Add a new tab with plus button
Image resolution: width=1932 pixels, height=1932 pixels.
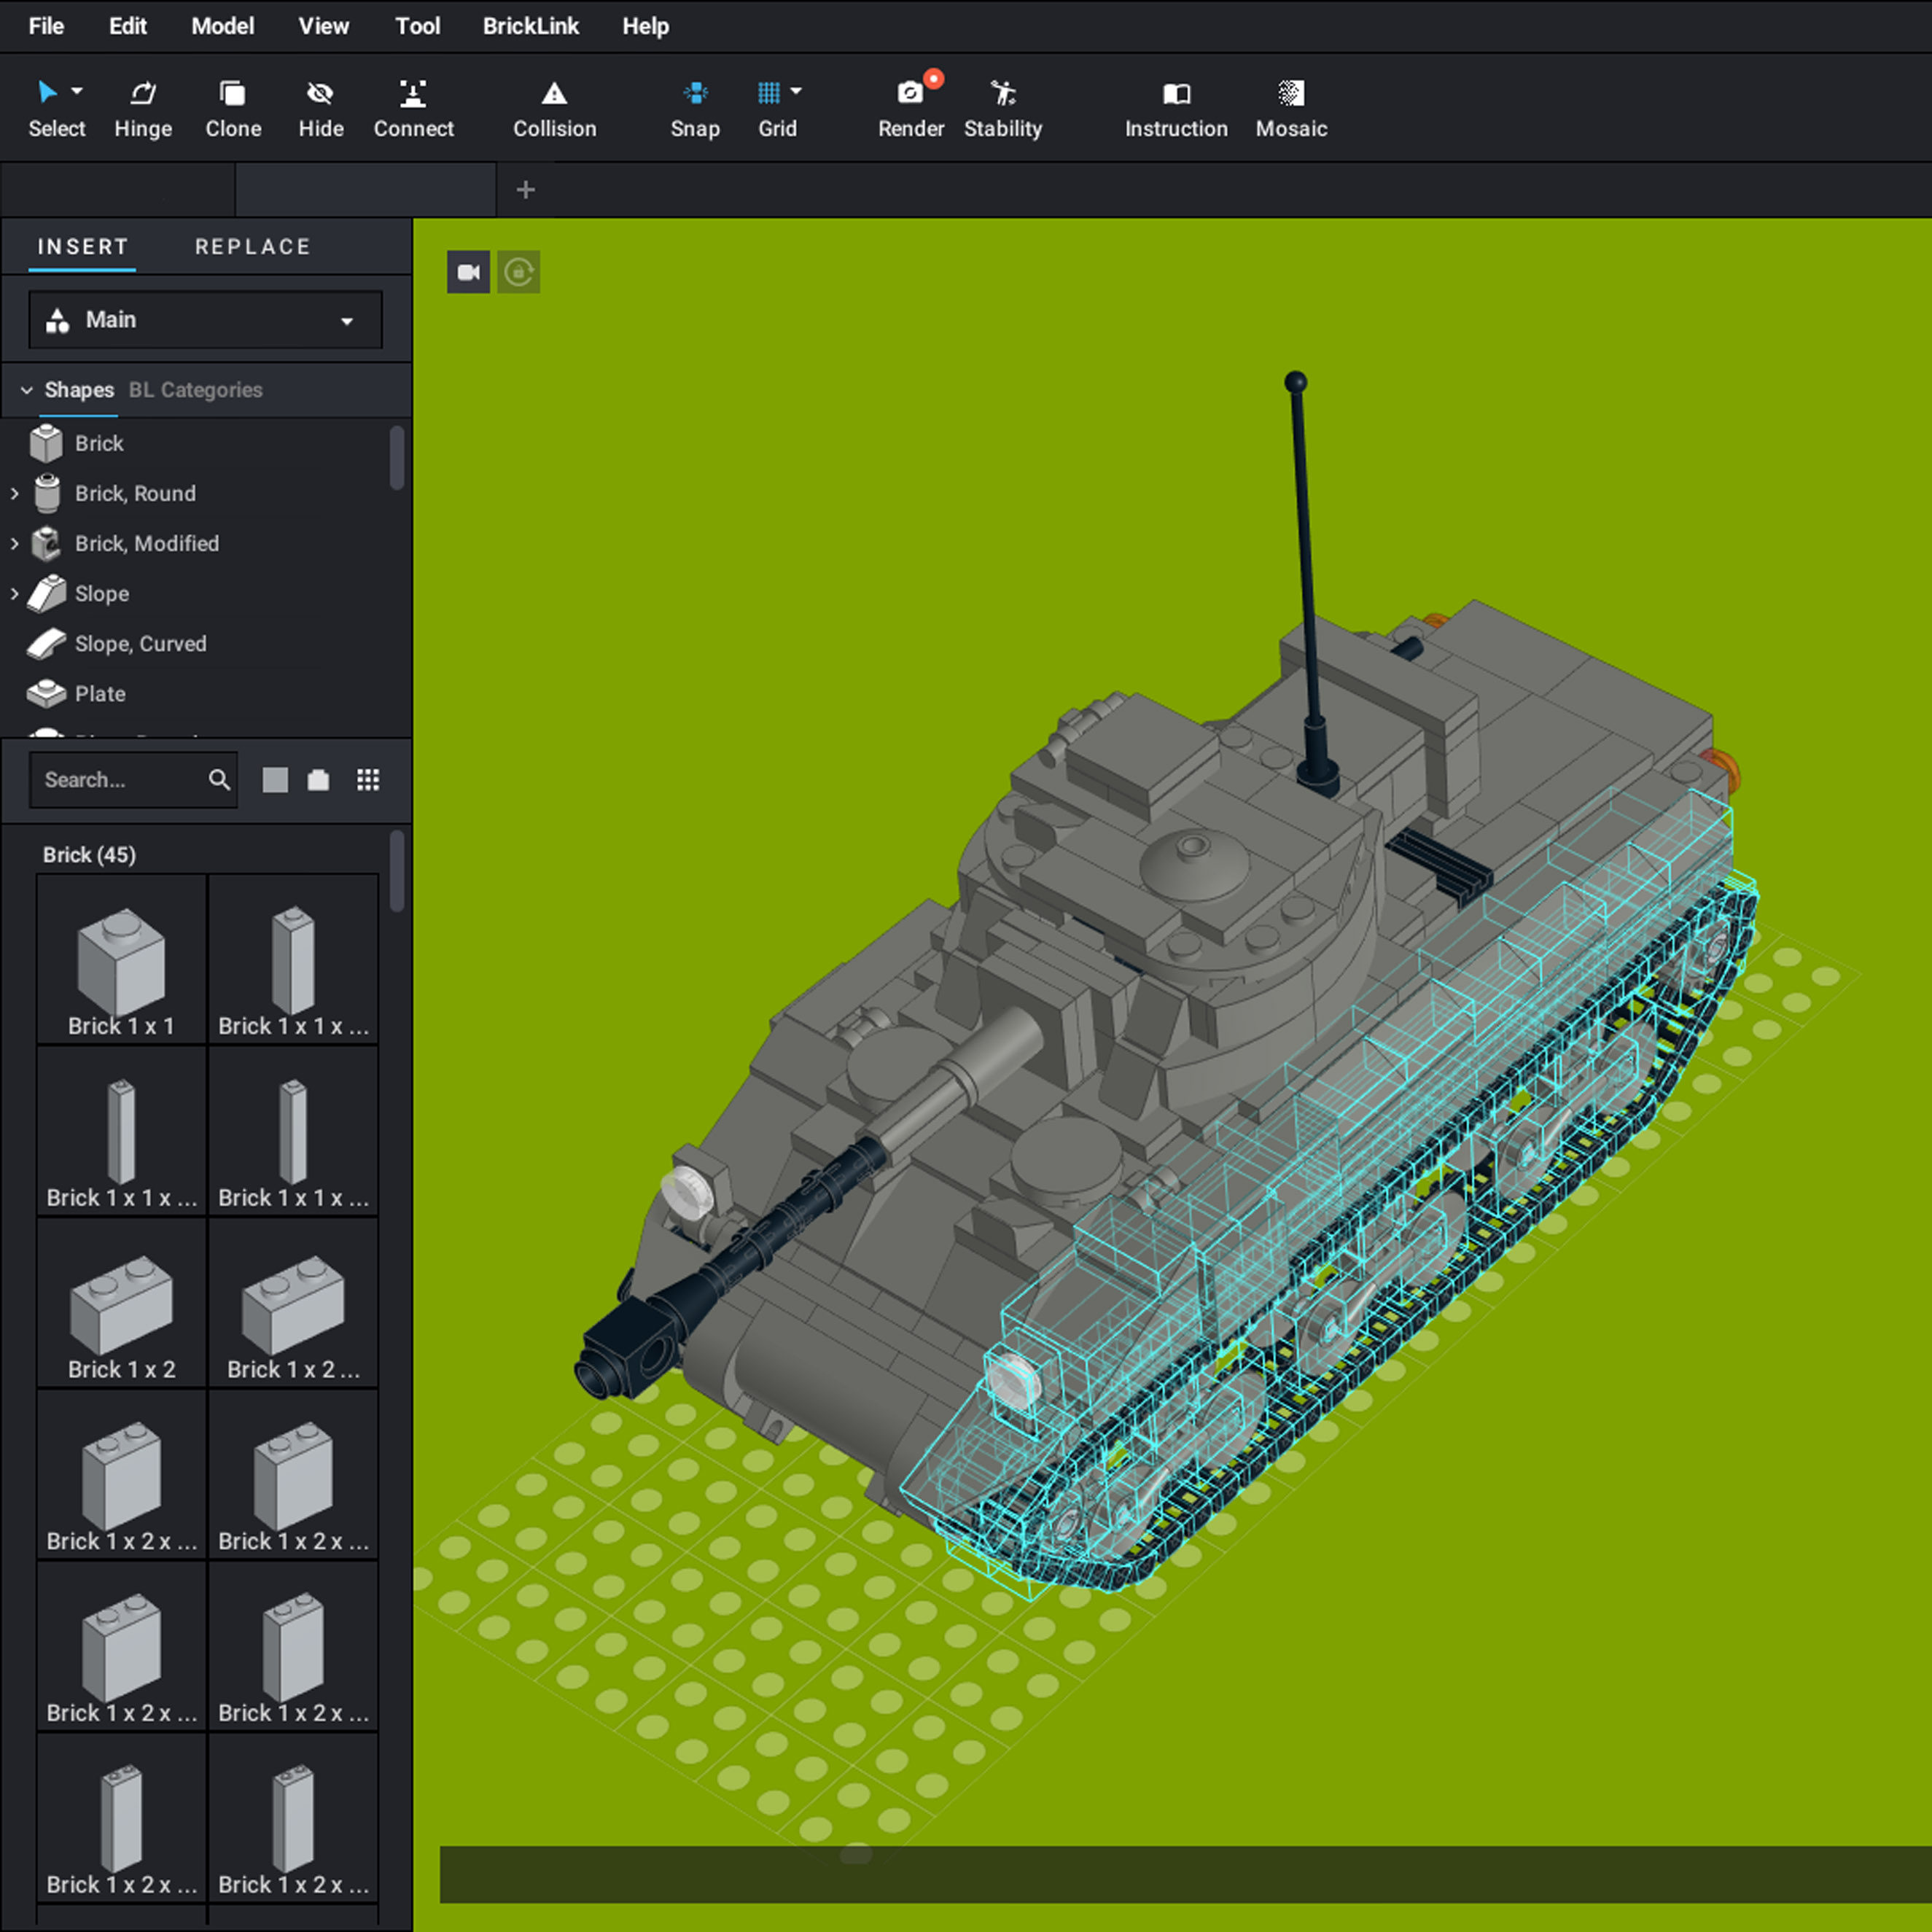click(x=525, y=190)
